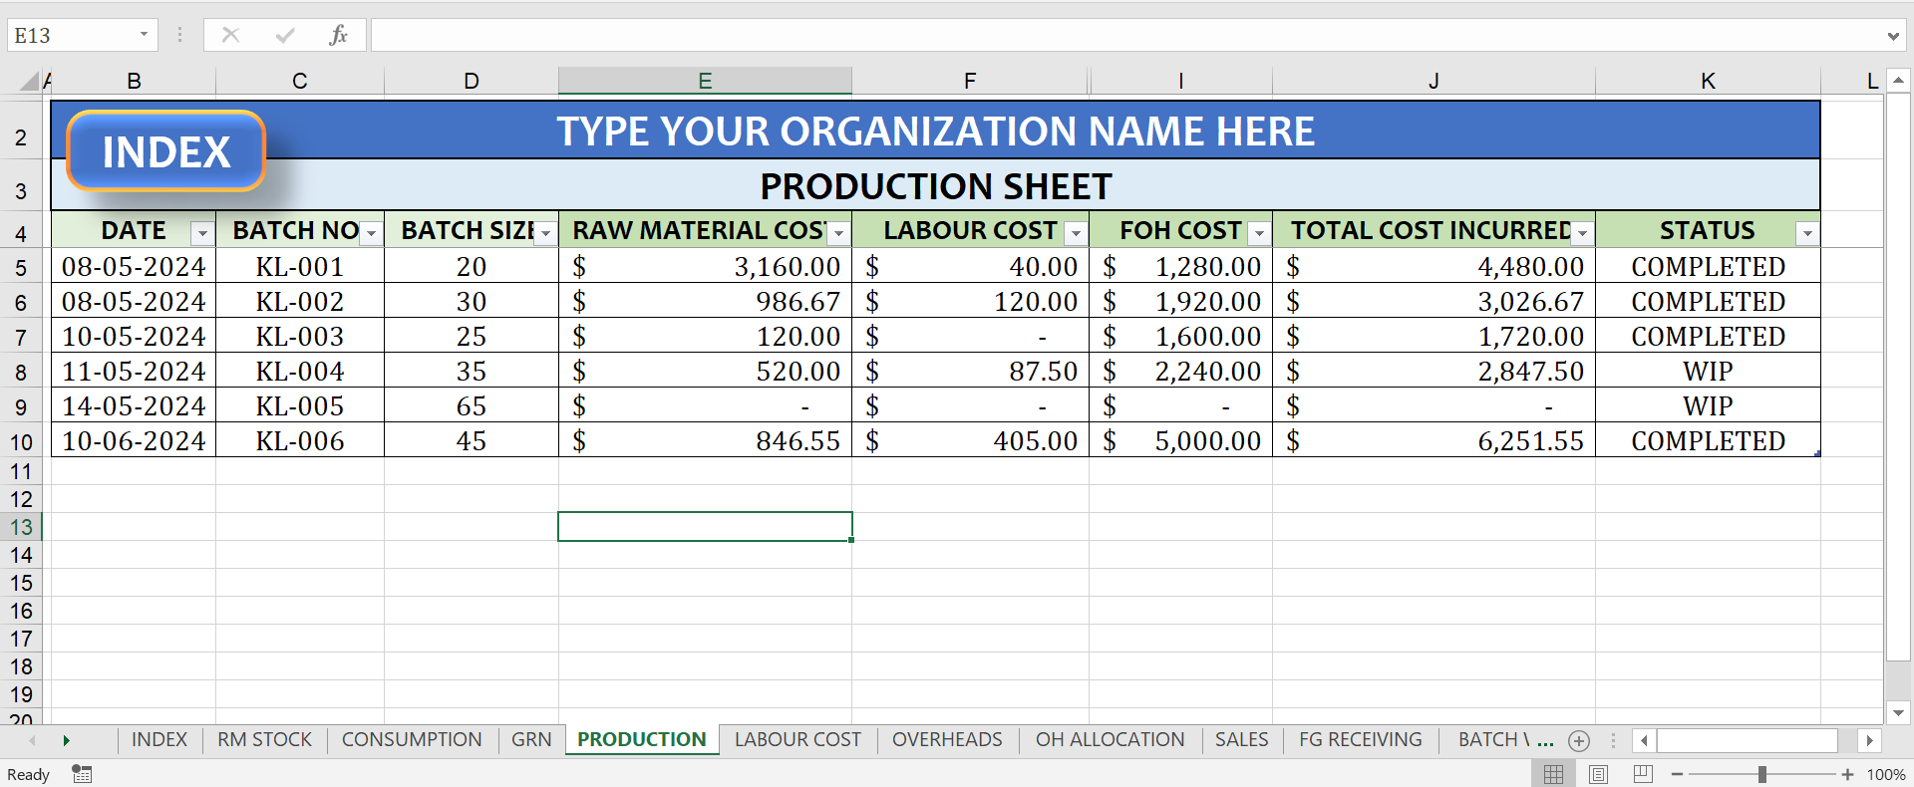Open the FG RECEIVING sheet tab
Viewport: 1914px width, 787px height.
tap(1360, 740)
